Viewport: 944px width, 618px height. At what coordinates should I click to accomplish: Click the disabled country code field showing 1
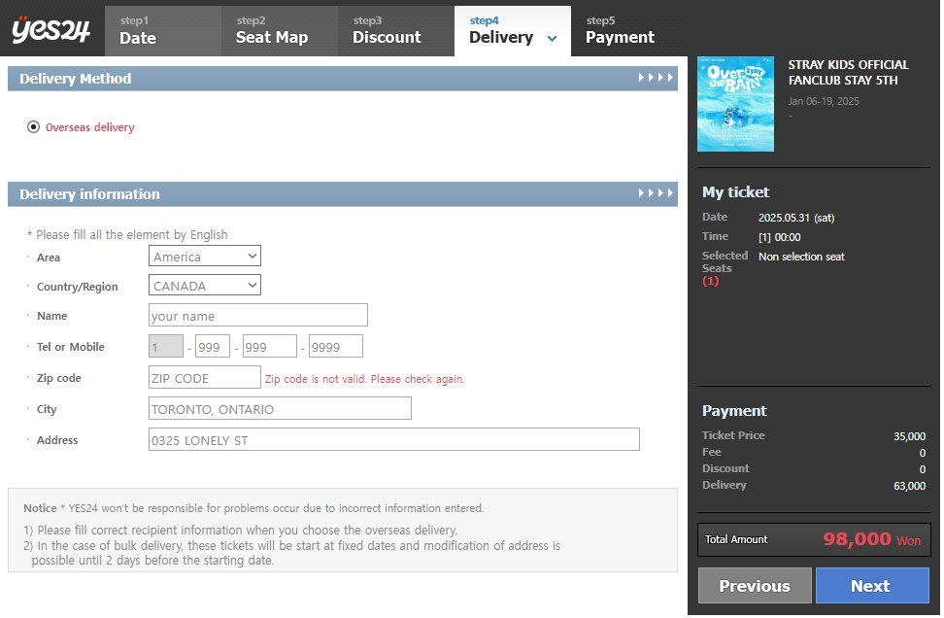click(x=165, y=346)
